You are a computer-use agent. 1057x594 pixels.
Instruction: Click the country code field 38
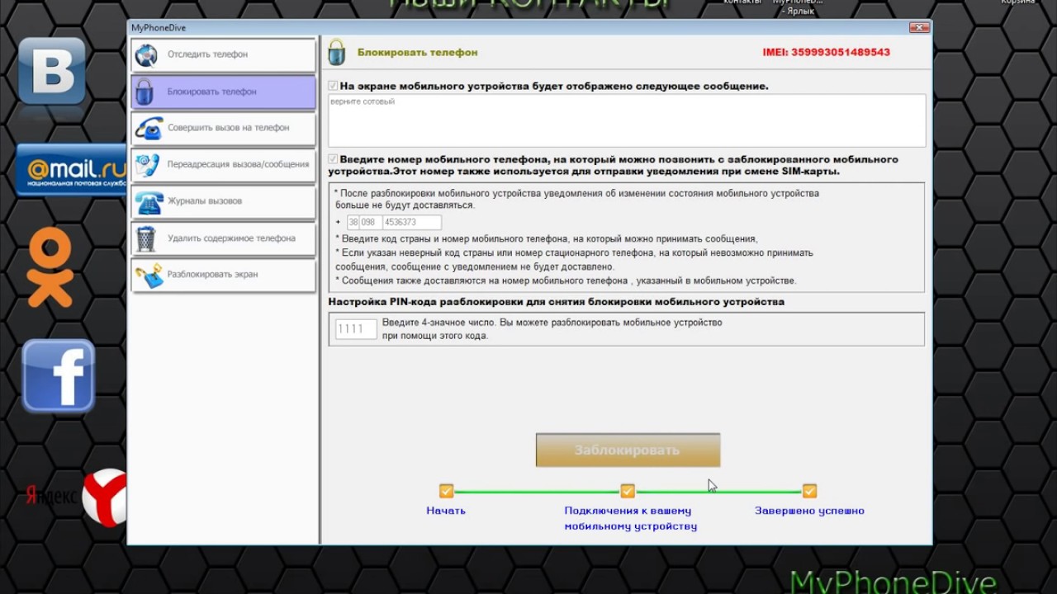[x=353, y=223]
